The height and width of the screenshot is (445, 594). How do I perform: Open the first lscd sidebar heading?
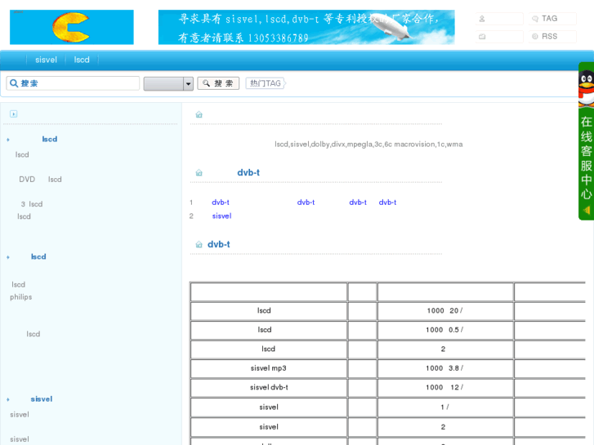[x=50, y=140]
